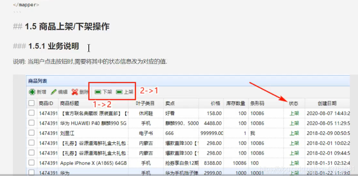Click the 上架 status in the 电子书 row

pos(294,133)
